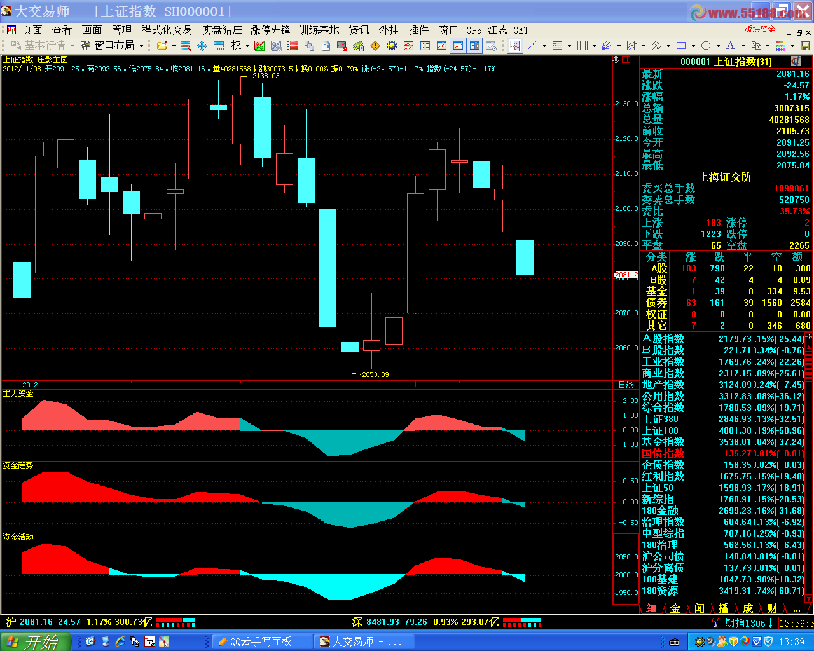814x651 pixels.
Task: Expand the text tool dropdown arrow
Action: pyautogui.click(x=742, y=46)
